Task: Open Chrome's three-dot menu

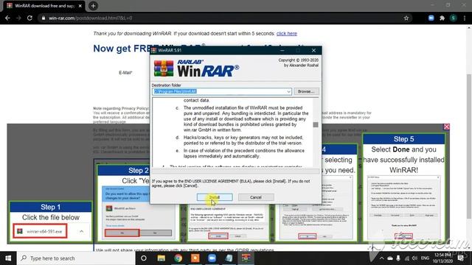Action: (465, 18)
